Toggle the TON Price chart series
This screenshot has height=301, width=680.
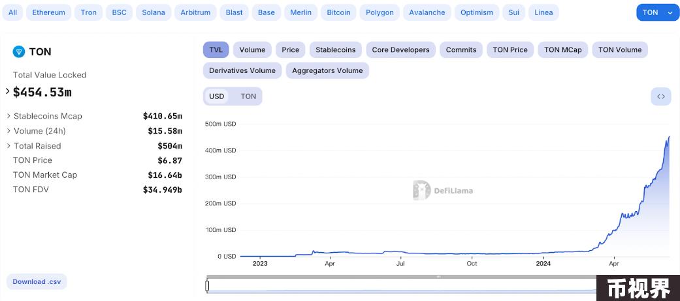coord(510,50)
